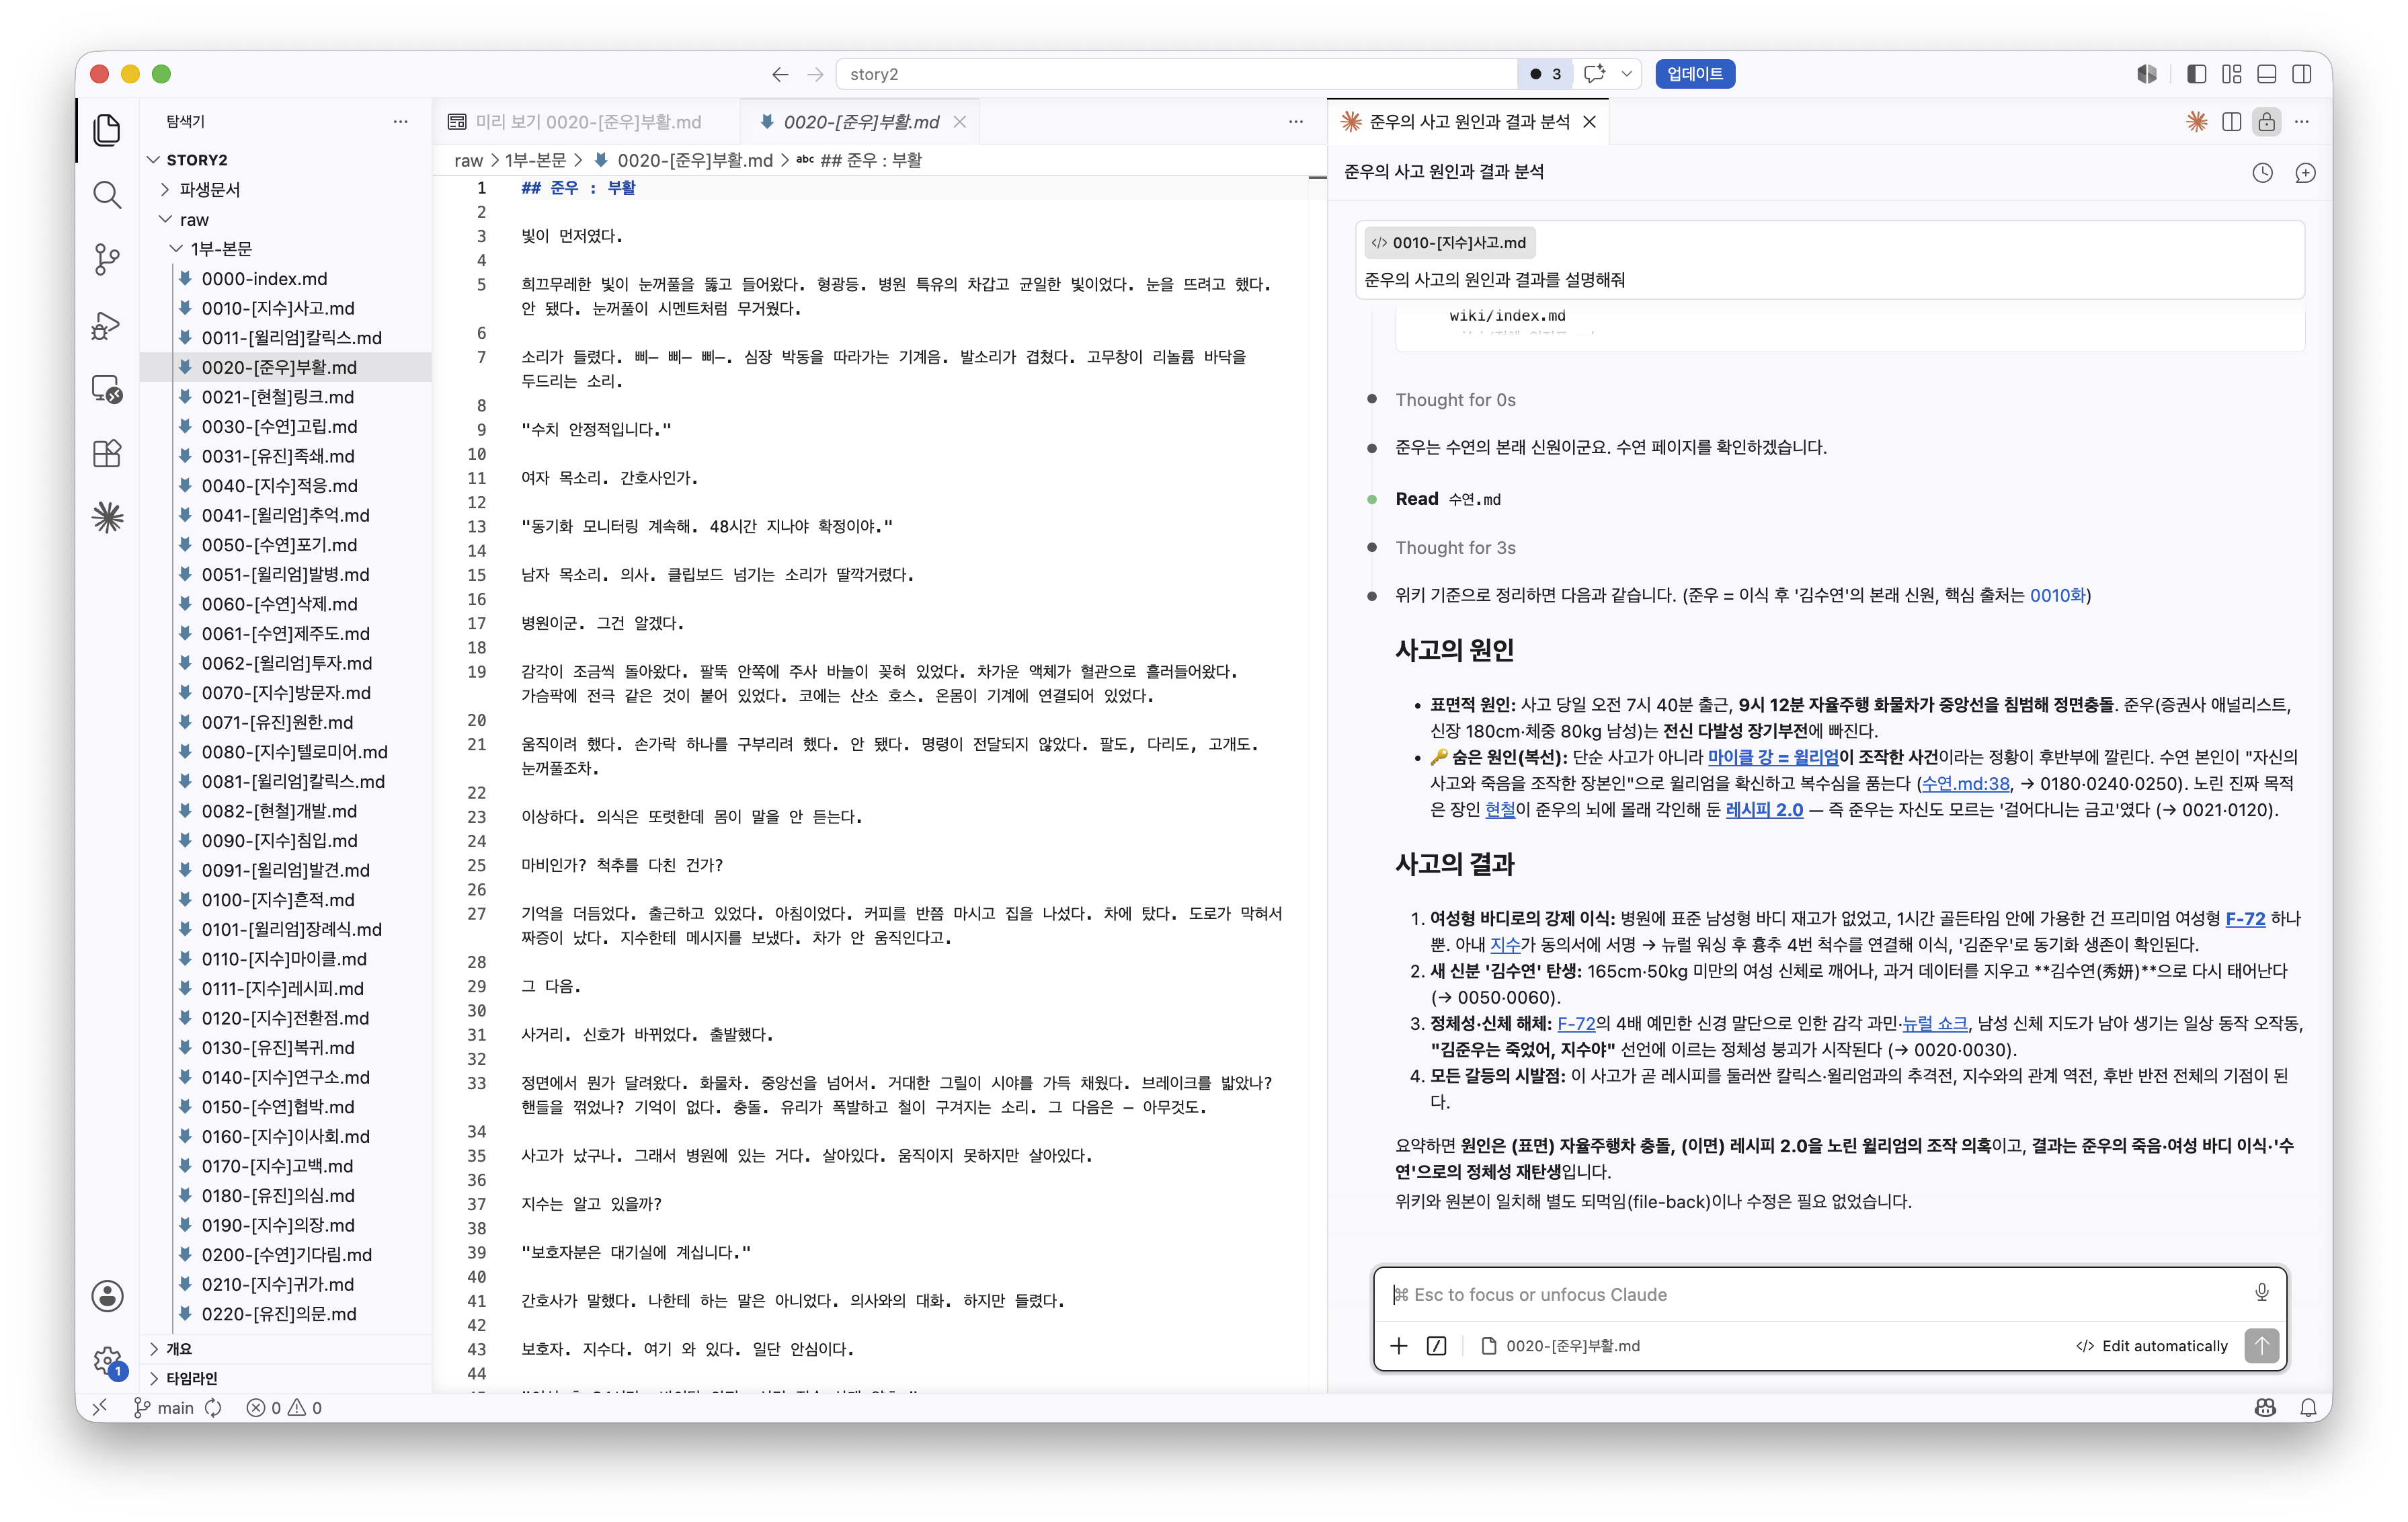
Task: Open Claude Code icon in activity bar
Action: click(x=107, y=517)
